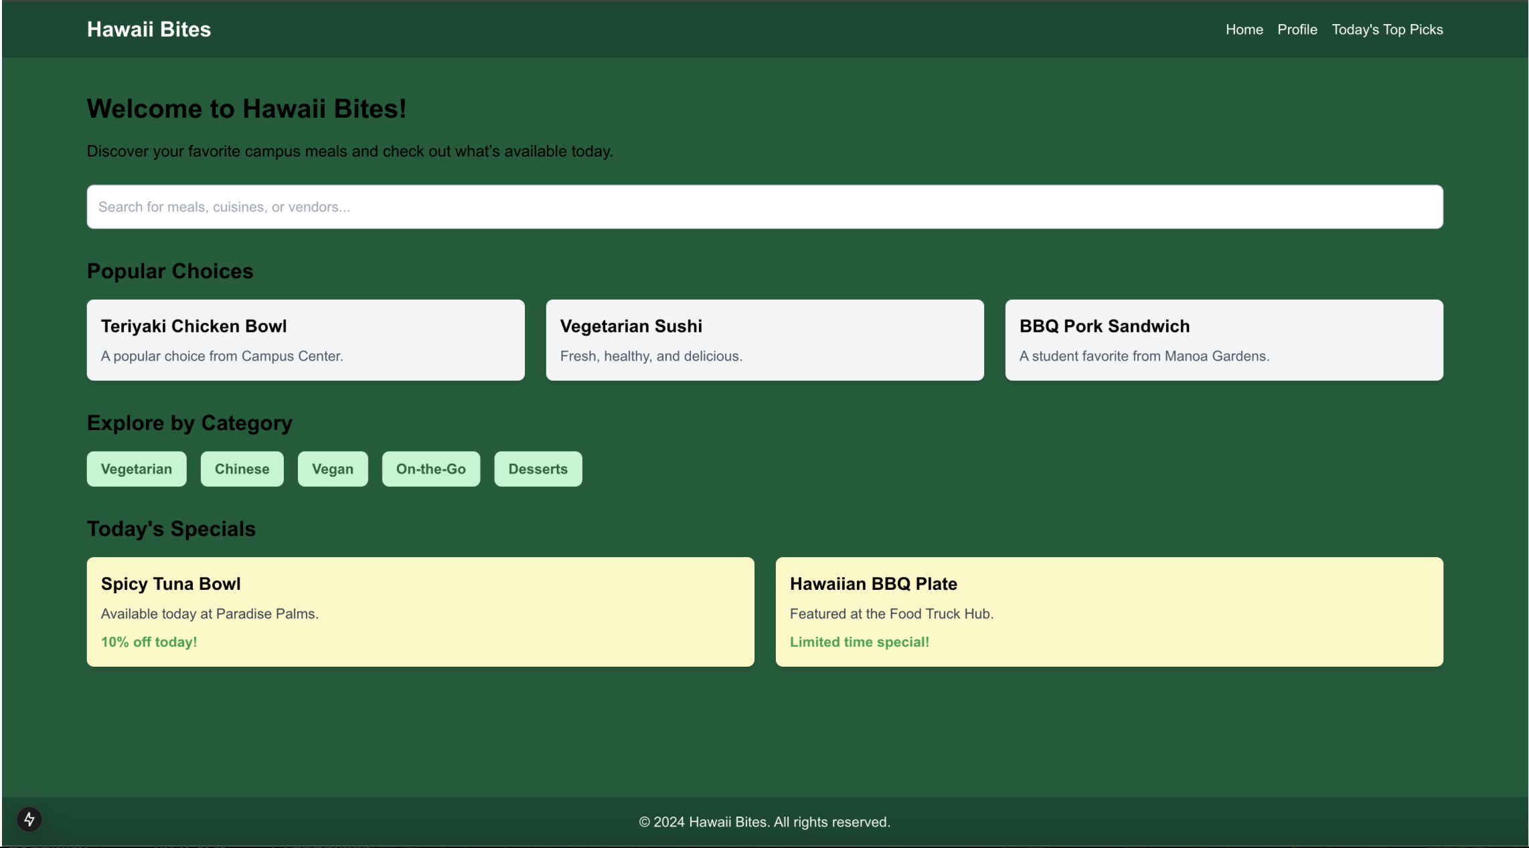Screen dimensions: 1529x848
Task: Open the Hawaiian BBQ Plate special
Action: tap(1109, 611)
